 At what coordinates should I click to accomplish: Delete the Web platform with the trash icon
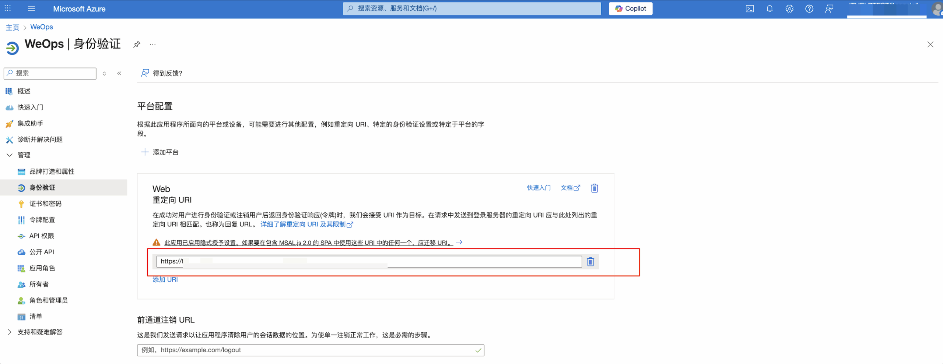tap(595, 188)
